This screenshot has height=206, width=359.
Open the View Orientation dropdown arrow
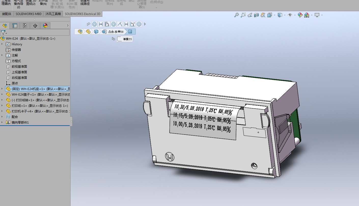[274, 15]
